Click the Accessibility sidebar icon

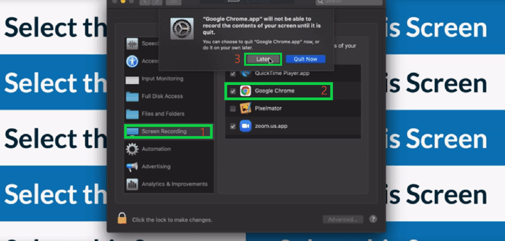[132, 61]
